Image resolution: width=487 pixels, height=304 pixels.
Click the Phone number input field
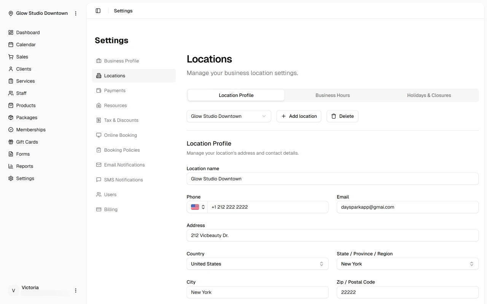point(268,207)
